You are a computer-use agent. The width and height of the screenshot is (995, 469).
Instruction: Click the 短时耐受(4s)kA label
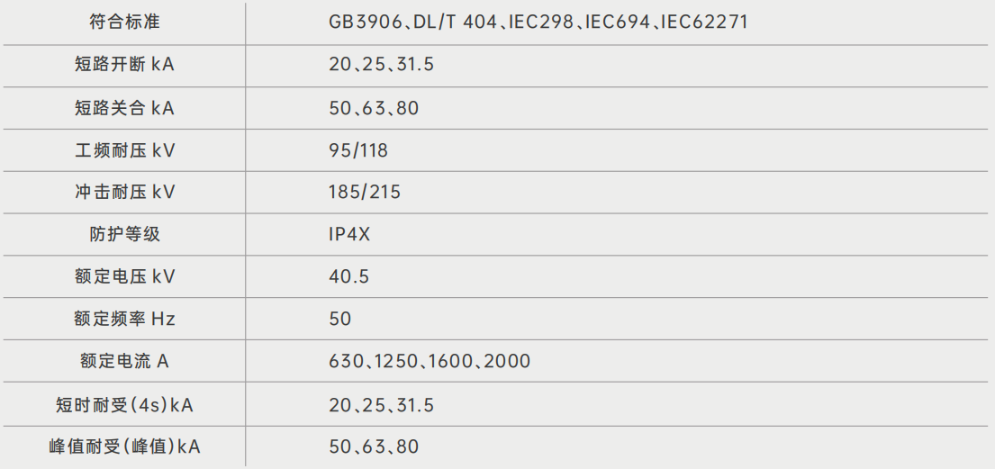(x=124, y=405)
